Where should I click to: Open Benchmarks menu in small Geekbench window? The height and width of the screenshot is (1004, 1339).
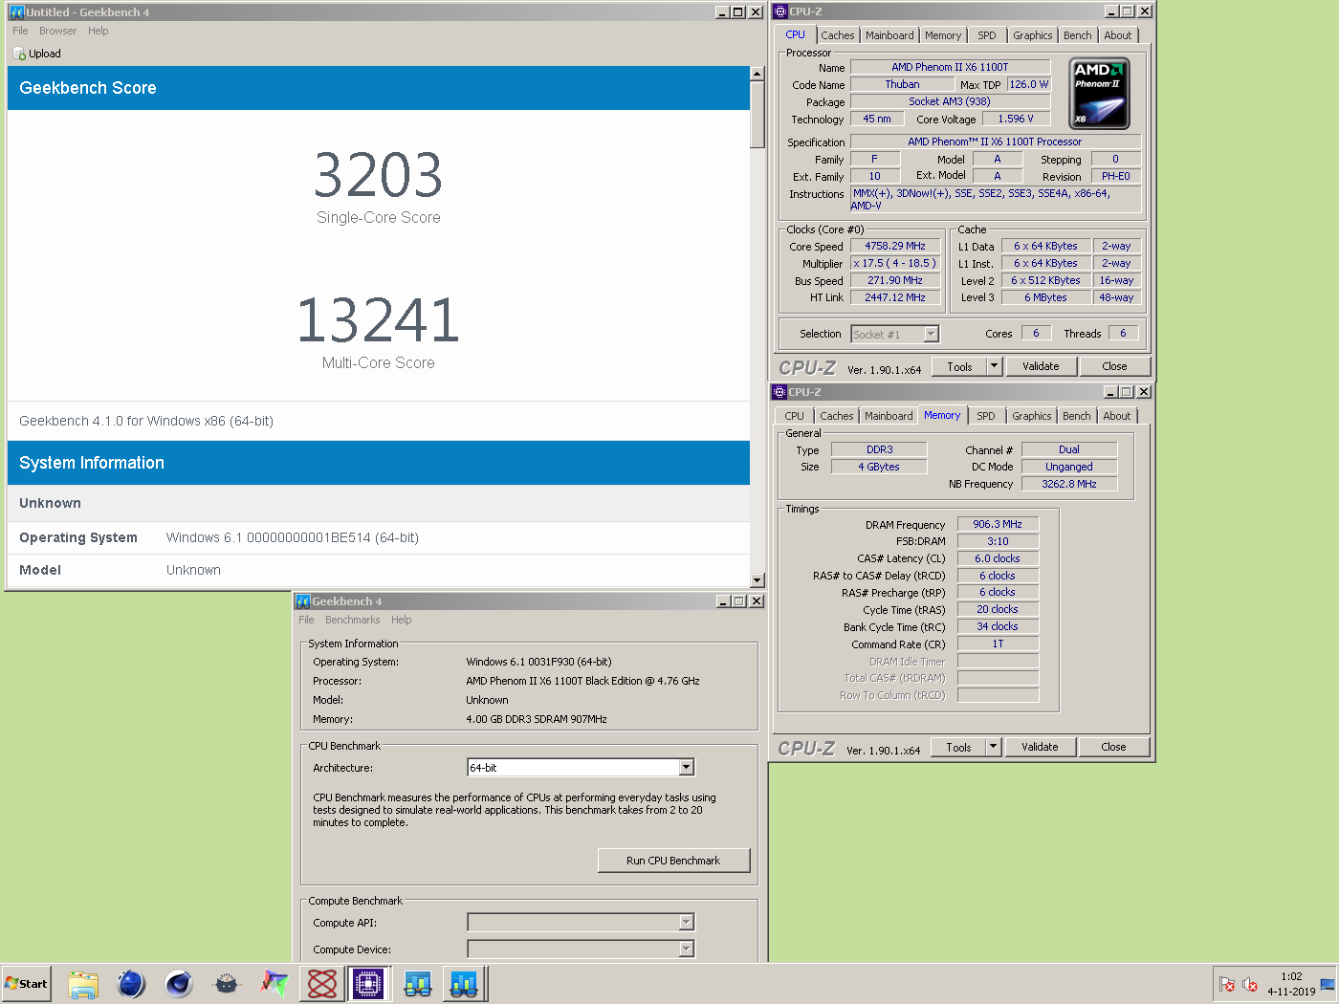point(352,620)
